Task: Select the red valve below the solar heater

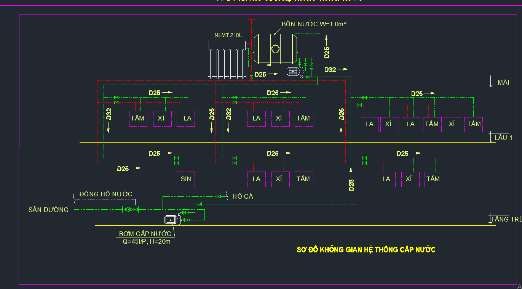Action: pyautogui.click(x=251, y=77)
